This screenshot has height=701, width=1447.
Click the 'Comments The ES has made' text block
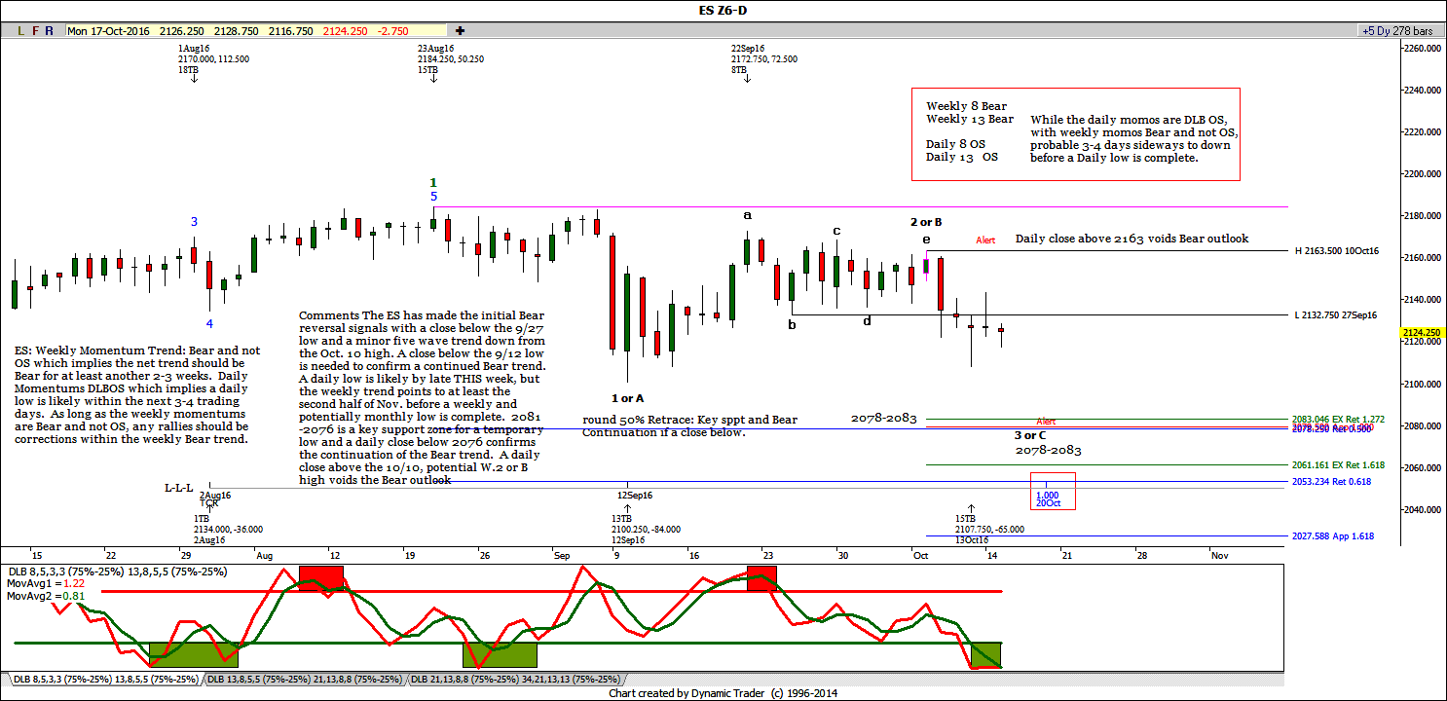[x=423, y=397]
